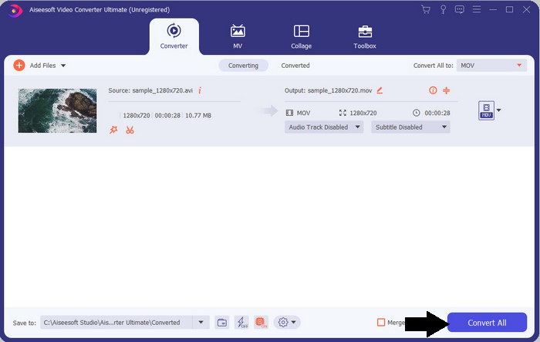Click the Aiseesoft app logo

[x=15, y=10]
